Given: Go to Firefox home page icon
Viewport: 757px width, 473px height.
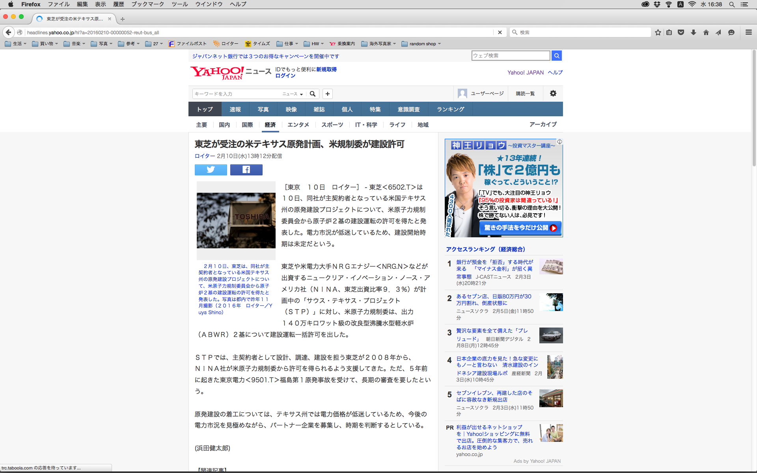Looking at the screenshot, I should tap(706, 32).
